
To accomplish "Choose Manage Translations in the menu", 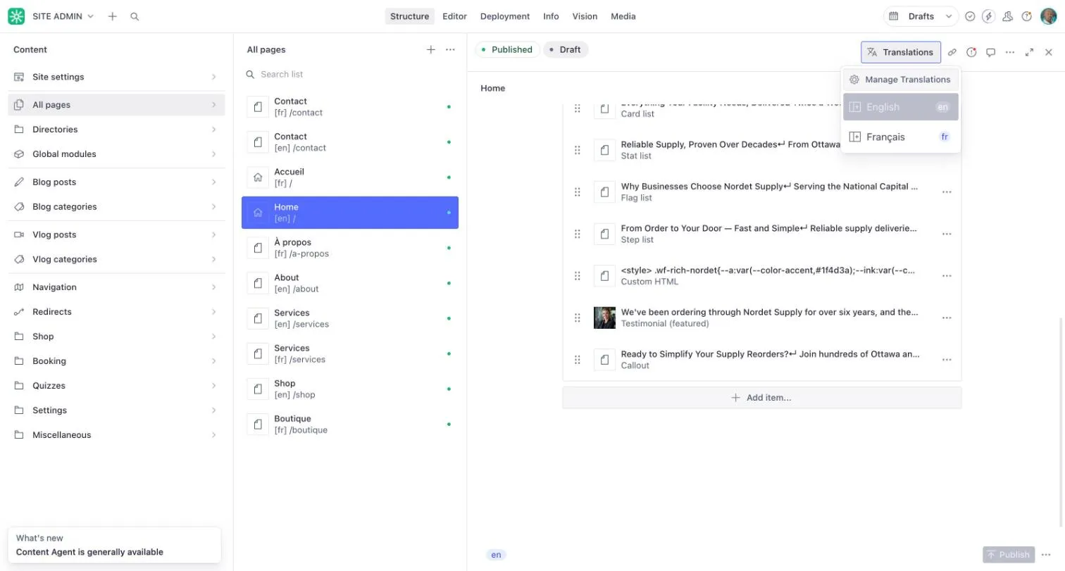I will point(901,80).
